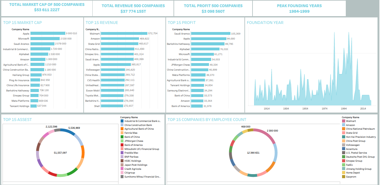This screenshot has width=380, height=185.
Task: Select Agricultural Bank of China orange swatch
Action: point(122,129)
